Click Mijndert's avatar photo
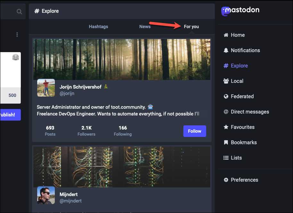The height and width of the screenshot is (213, 293). 46,195
